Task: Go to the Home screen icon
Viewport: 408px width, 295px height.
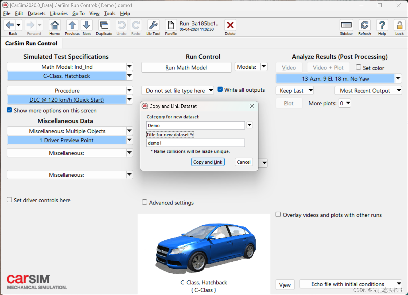Action: click(55, 25)
